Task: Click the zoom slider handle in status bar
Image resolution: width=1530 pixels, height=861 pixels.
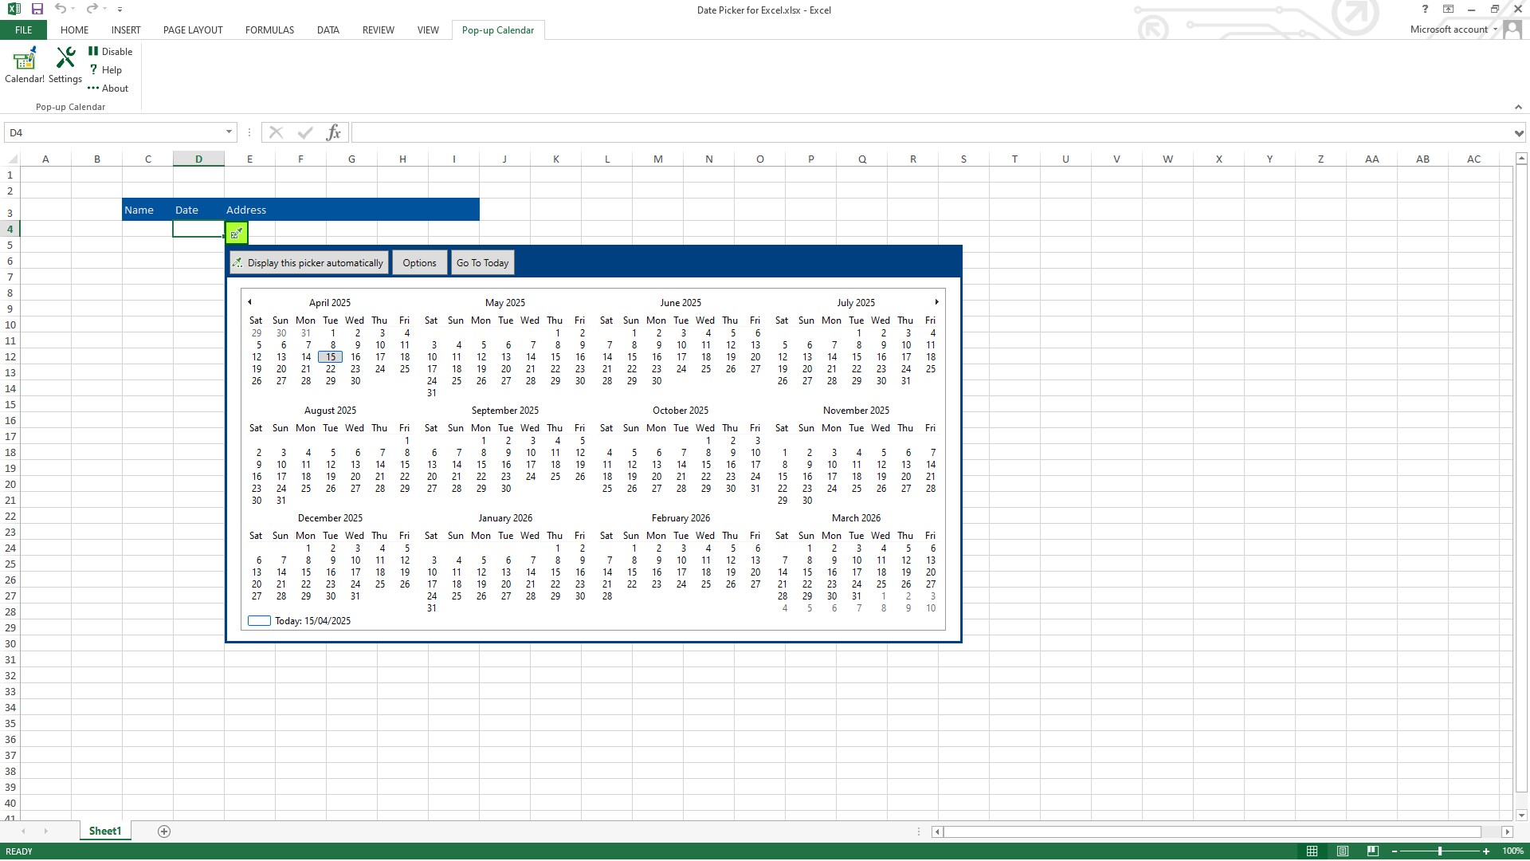Action: tap(1439, 851)
